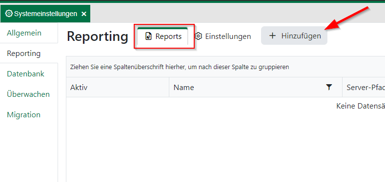
Task: Close the Systemeinstellungen tab via X
Action: point(84,14)
